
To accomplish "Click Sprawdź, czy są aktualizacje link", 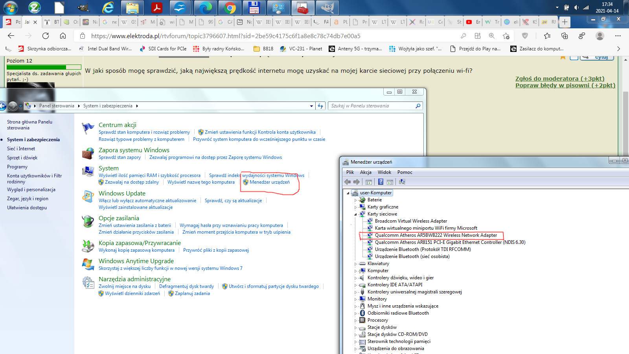I will point(233,201).
